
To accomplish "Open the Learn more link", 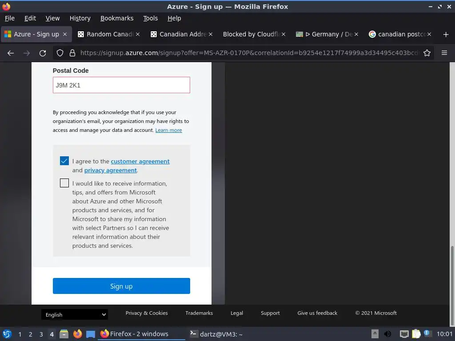I will [x=168, y=130].
